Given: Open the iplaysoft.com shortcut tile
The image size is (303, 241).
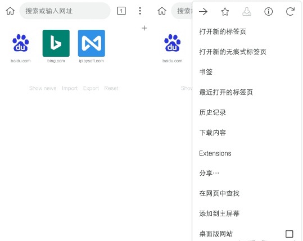Looking at the screenshot, I should coord(92,46).
